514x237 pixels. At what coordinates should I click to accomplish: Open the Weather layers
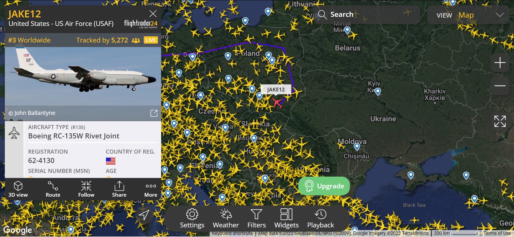coord(226,219)
